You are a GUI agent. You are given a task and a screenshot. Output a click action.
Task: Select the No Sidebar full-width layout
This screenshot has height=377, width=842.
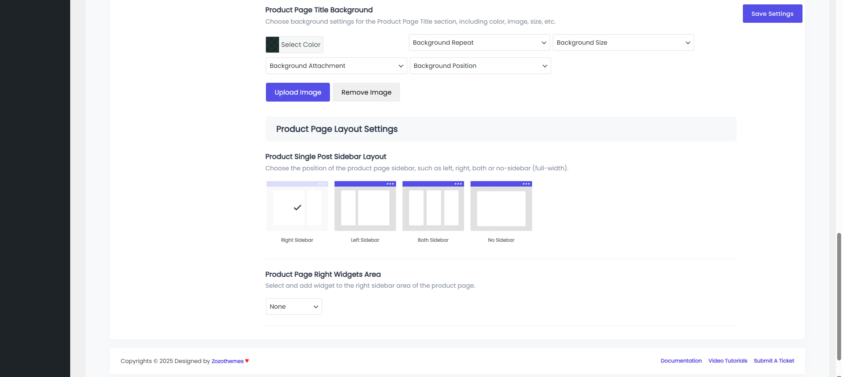point(501,206)
